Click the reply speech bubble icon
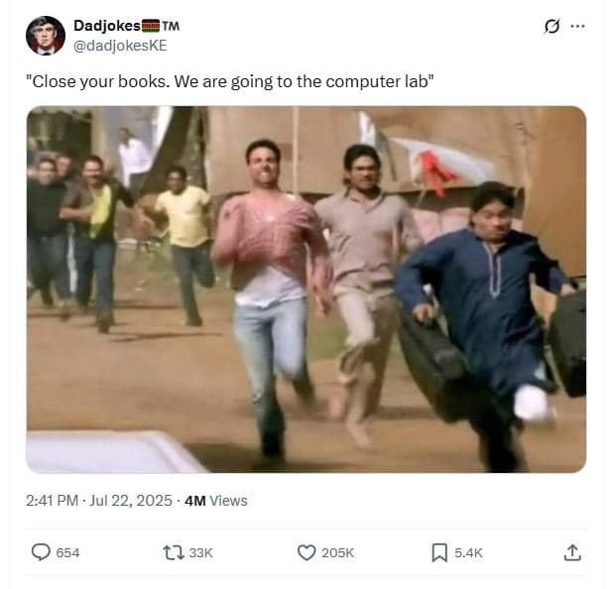The image size is (615, 589). point(41,552)
